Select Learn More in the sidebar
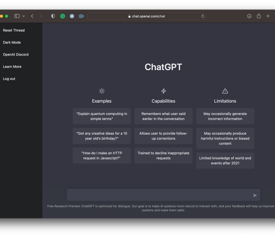The height and width of the screenshot is (237, 275). point(12,66)
